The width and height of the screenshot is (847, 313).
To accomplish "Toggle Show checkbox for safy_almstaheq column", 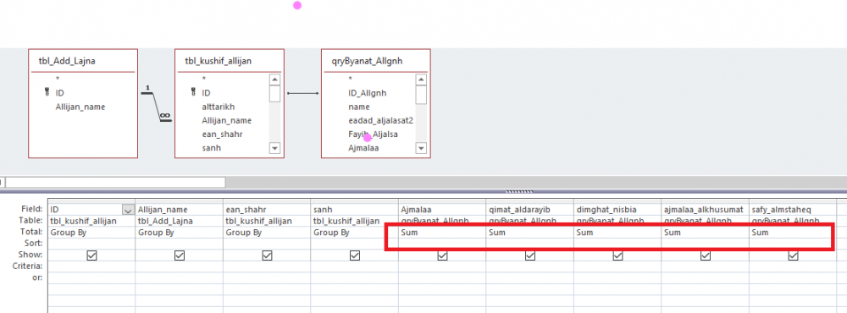I will click(793, 256).
